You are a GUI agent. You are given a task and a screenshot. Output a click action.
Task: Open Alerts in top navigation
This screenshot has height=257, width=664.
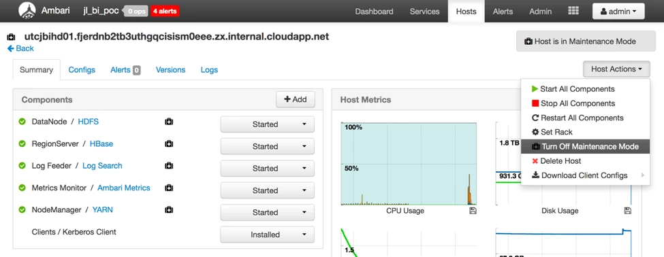(x=503, y=12)
